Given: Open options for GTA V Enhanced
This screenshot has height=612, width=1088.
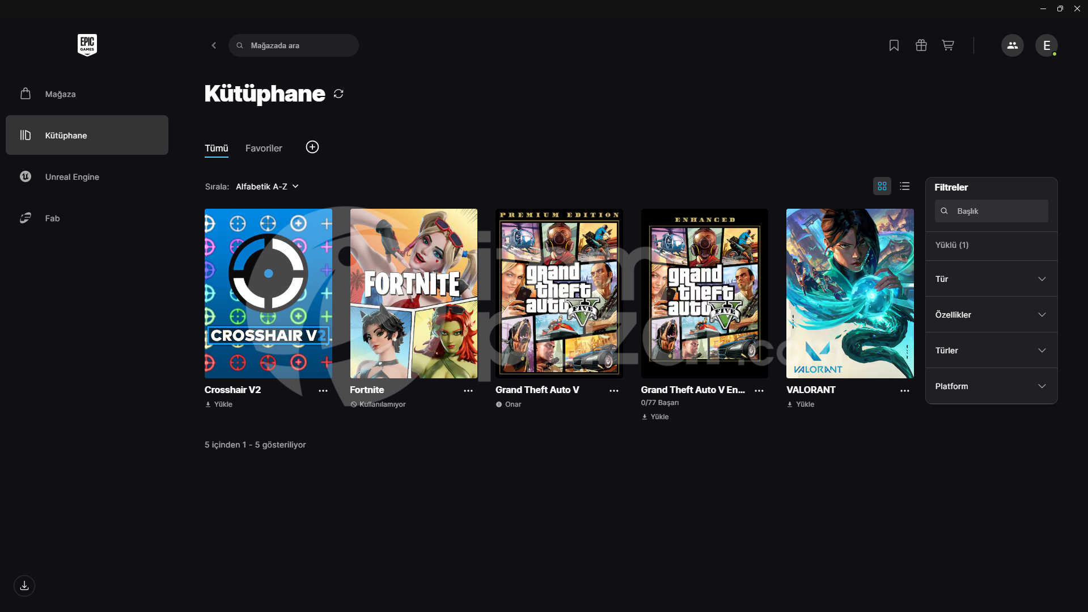Looking at the screenshot, I should [759, 391].
